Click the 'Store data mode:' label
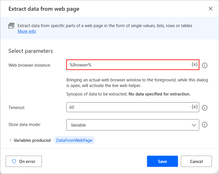Viewport: 219px width, 174px height. click(x=25, y=124)
